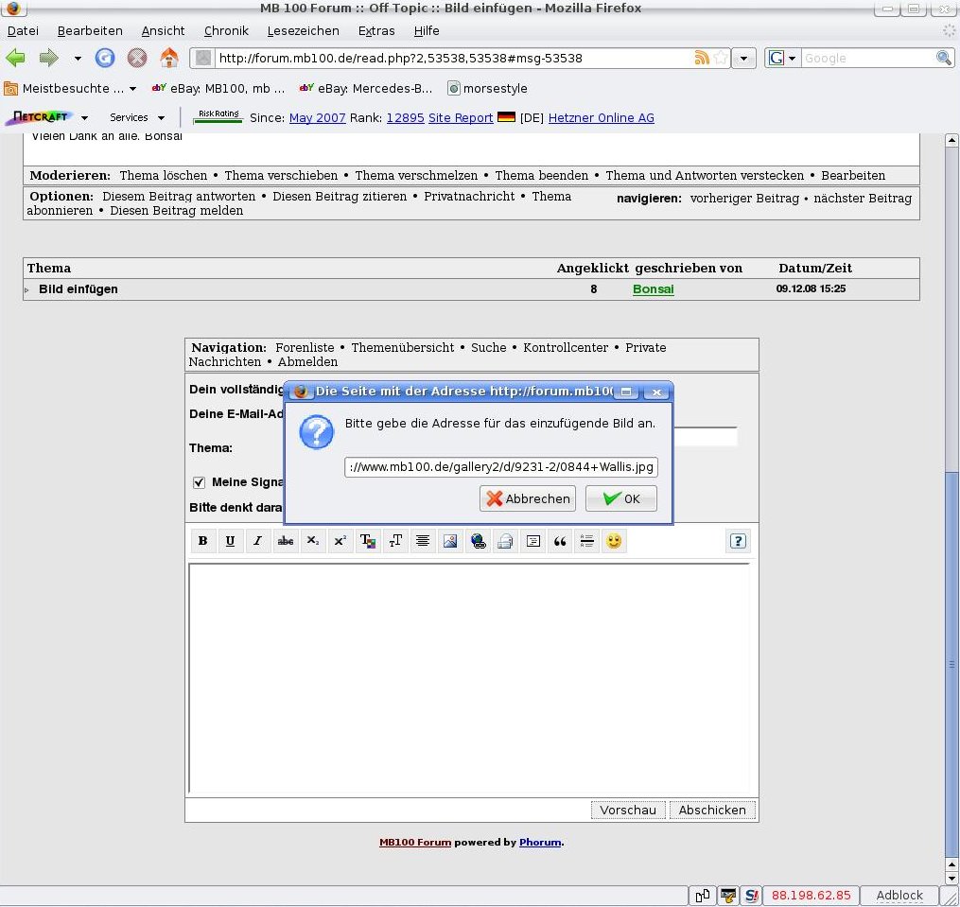Viewport: 960px width, 907px height.
Task: Insert a link with the globe icon
Action: pos(479,541)
